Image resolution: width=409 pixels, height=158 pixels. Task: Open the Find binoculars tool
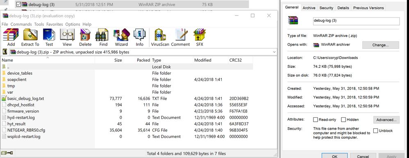point(103,37)
